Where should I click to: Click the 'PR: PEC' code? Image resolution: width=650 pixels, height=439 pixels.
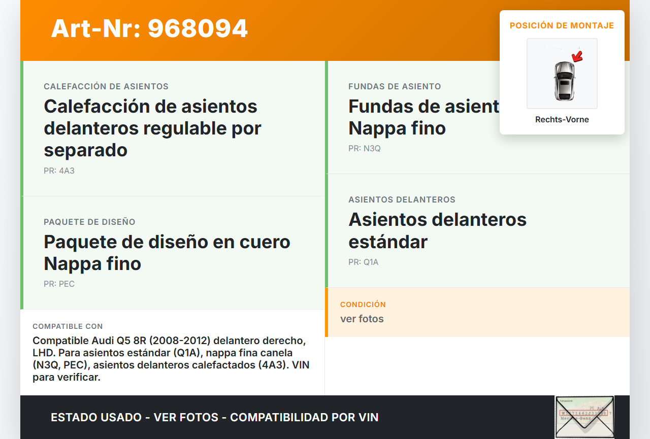click(x=59, y=284)
